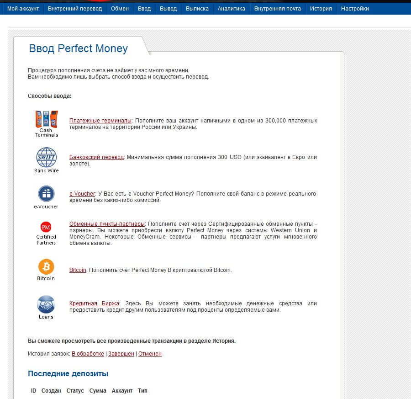Open the Bitcoin text link
The width and height of the screenshot is (411, 399).
pyautogui.click(x=78, y=270)
